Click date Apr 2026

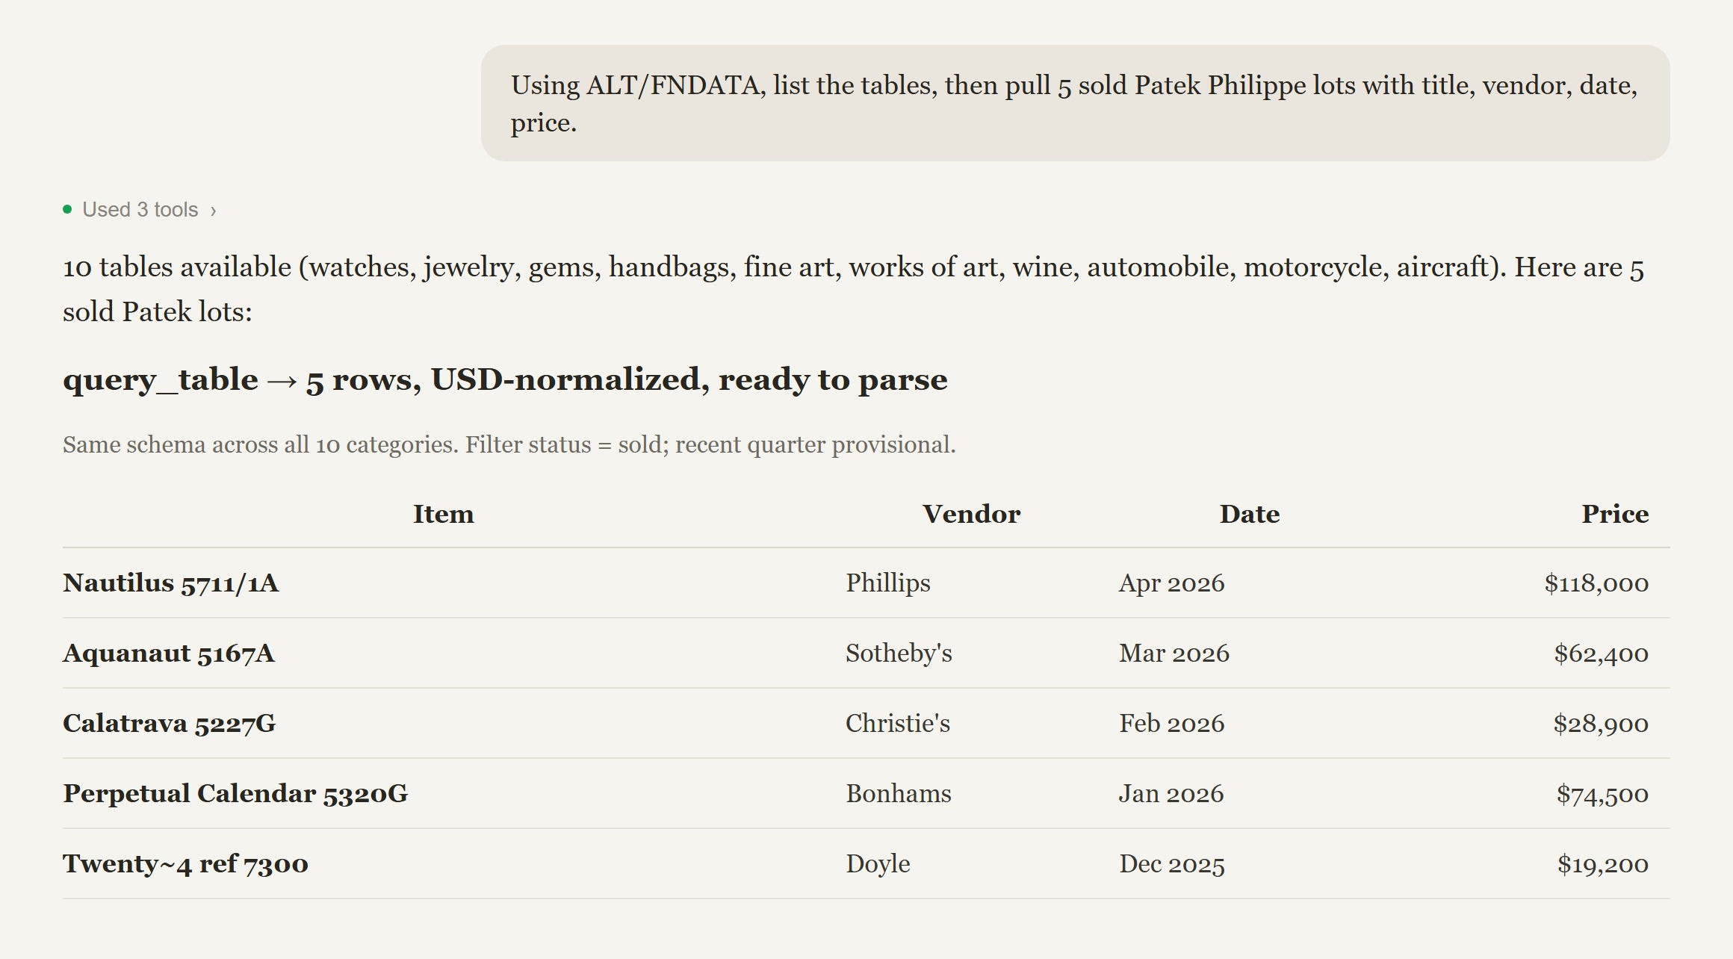[x=1171, y=583]
